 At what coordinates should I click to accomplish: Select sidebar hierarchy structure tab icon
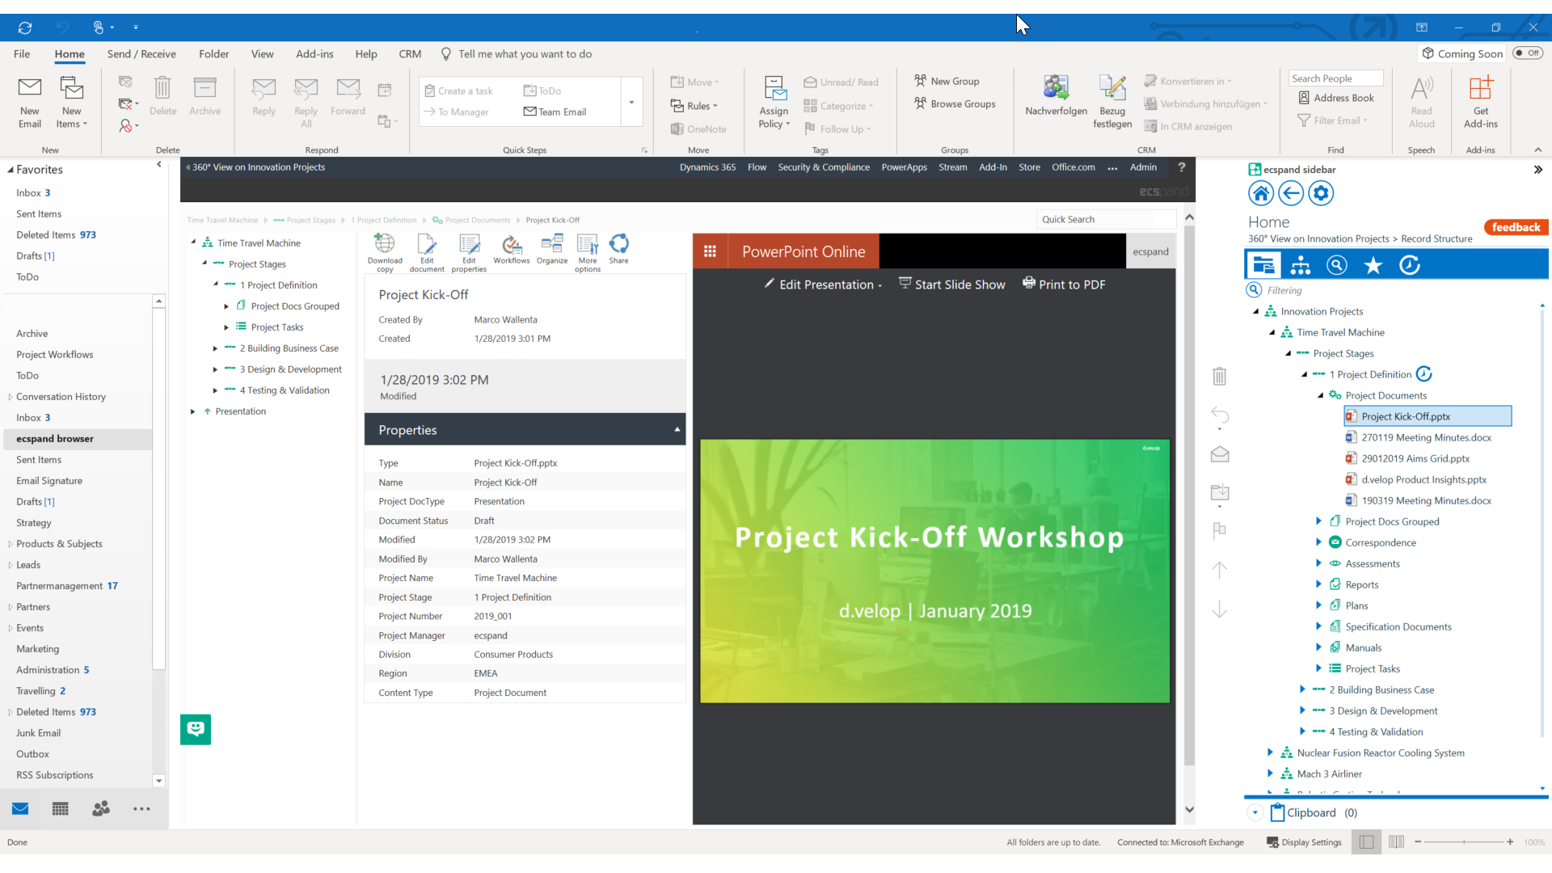1301,265
